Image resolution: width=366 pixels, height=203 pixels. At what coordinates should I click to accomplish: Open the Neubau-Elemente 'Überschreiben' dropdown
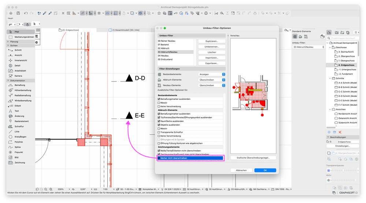[x=212, y=85]
